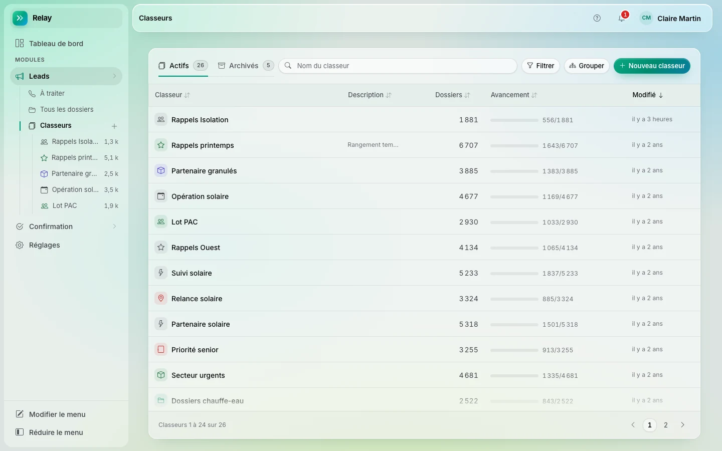This screenshot has width=722, height=451.
Task: Go to next page with right arrow
Action: pos(682,425)
